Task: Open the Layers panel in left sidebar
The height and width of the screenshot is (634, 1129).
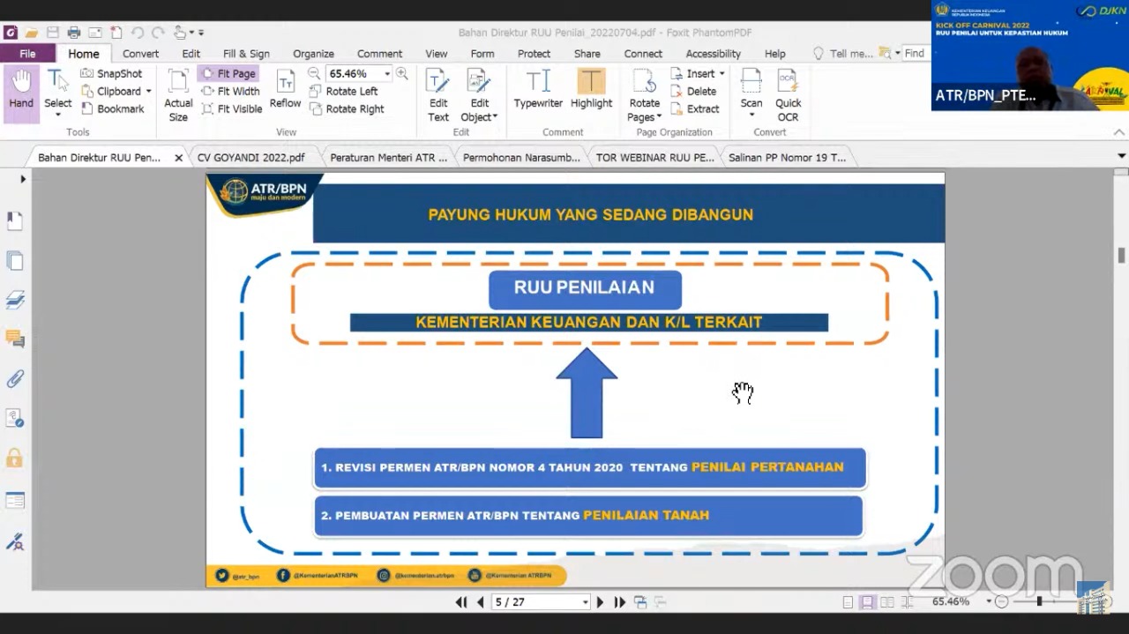Action: (15, 301)
